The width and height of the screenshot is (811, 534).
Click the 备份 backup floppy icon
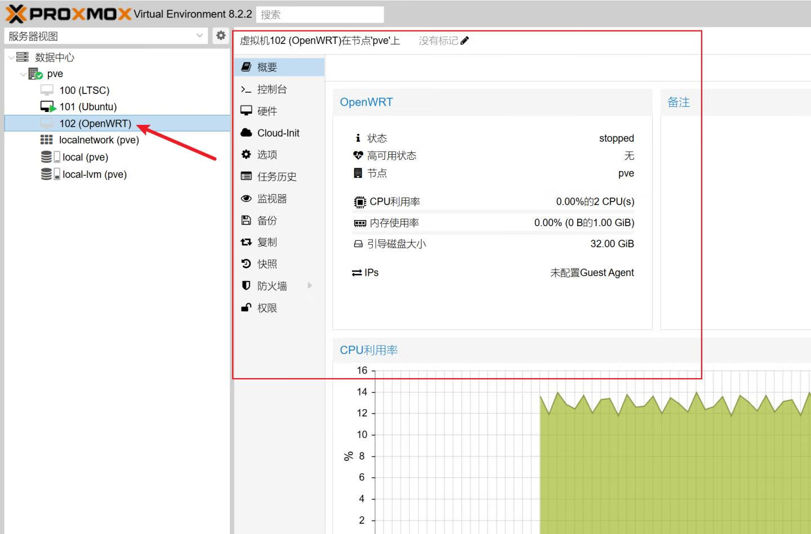point(246,221)
